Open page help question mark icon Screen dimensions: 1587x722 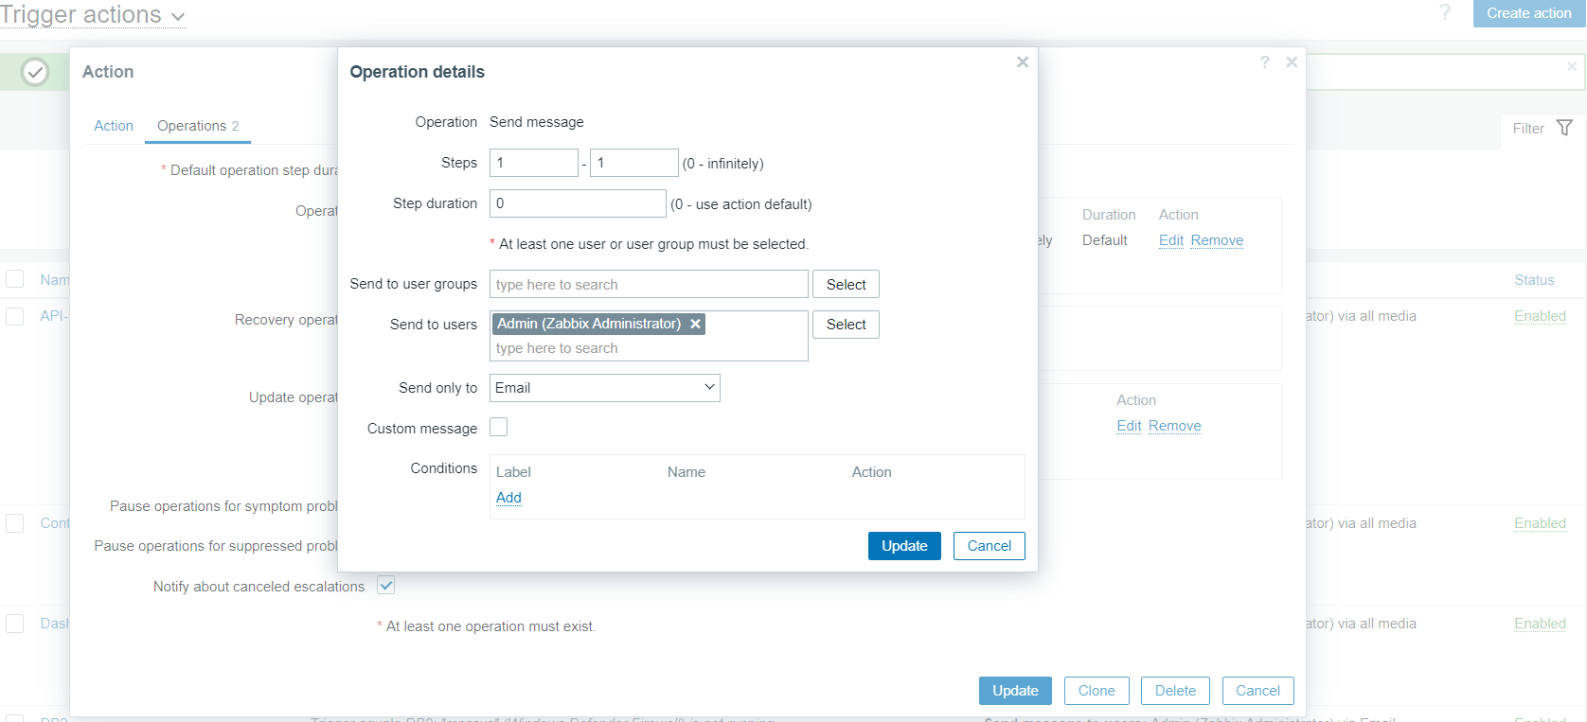click(x=1444, y=12)
